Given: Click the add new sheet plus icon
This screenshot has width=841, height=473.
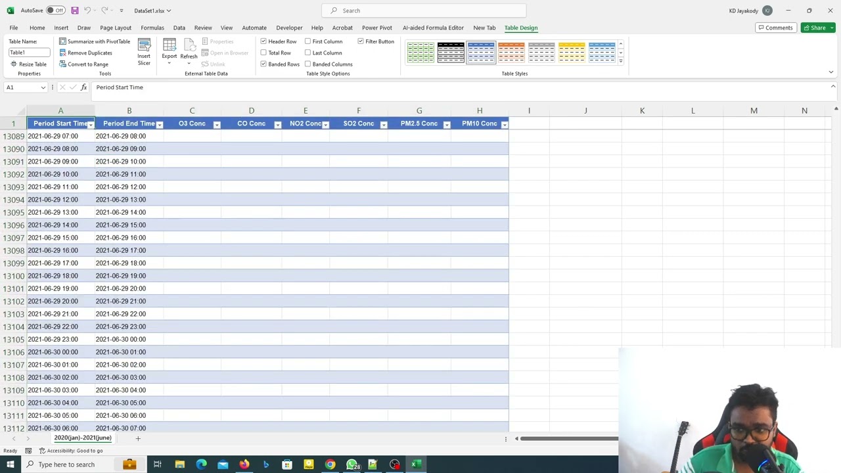Looking at the screenshot, I should (138, 438).
